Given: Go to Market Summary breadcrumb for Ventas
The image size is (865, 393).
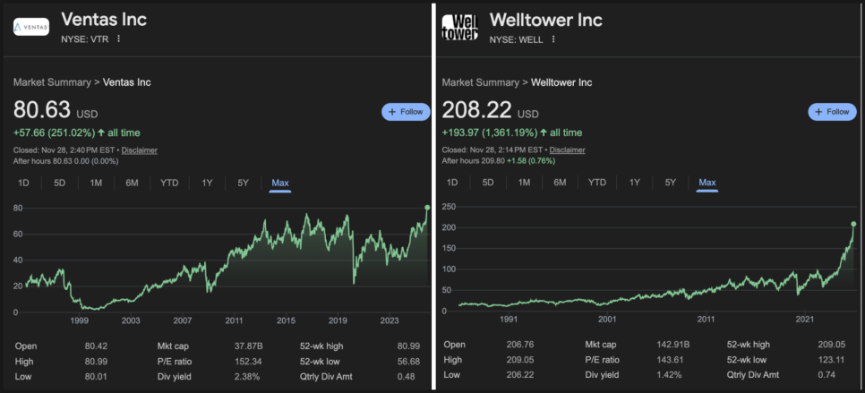Looking at the screenshot, I should coord(52,82).
